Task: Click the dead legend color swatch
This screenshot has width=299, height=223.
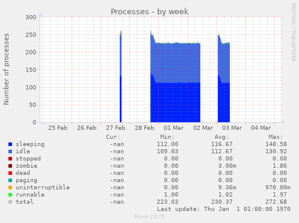Action: point(10,173)
